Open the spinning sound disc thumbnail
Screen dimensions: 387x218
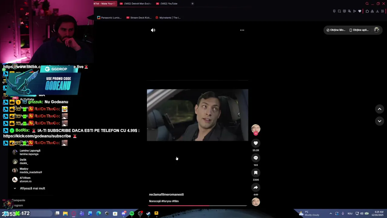pos(256,202)
